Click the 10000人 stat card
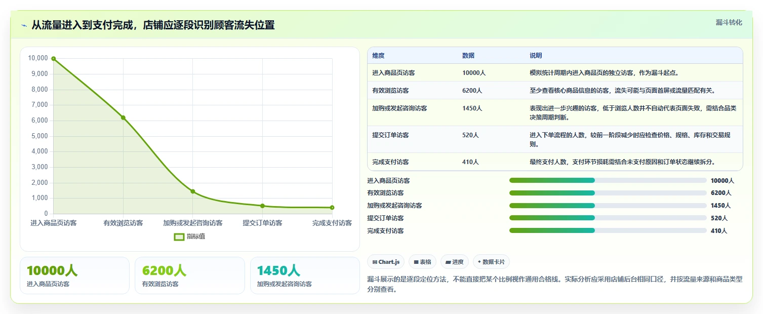The width and height of the screenshot is (763, 314). coord(74,276)
